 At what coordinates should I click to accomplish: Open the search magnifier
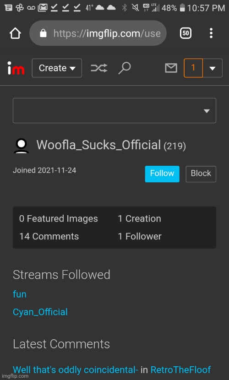(125, 68)
